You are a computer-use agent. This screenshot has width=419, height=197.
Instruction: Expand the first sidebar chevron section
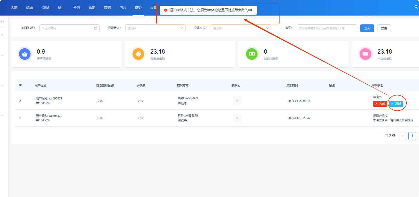tap(2, 35)
